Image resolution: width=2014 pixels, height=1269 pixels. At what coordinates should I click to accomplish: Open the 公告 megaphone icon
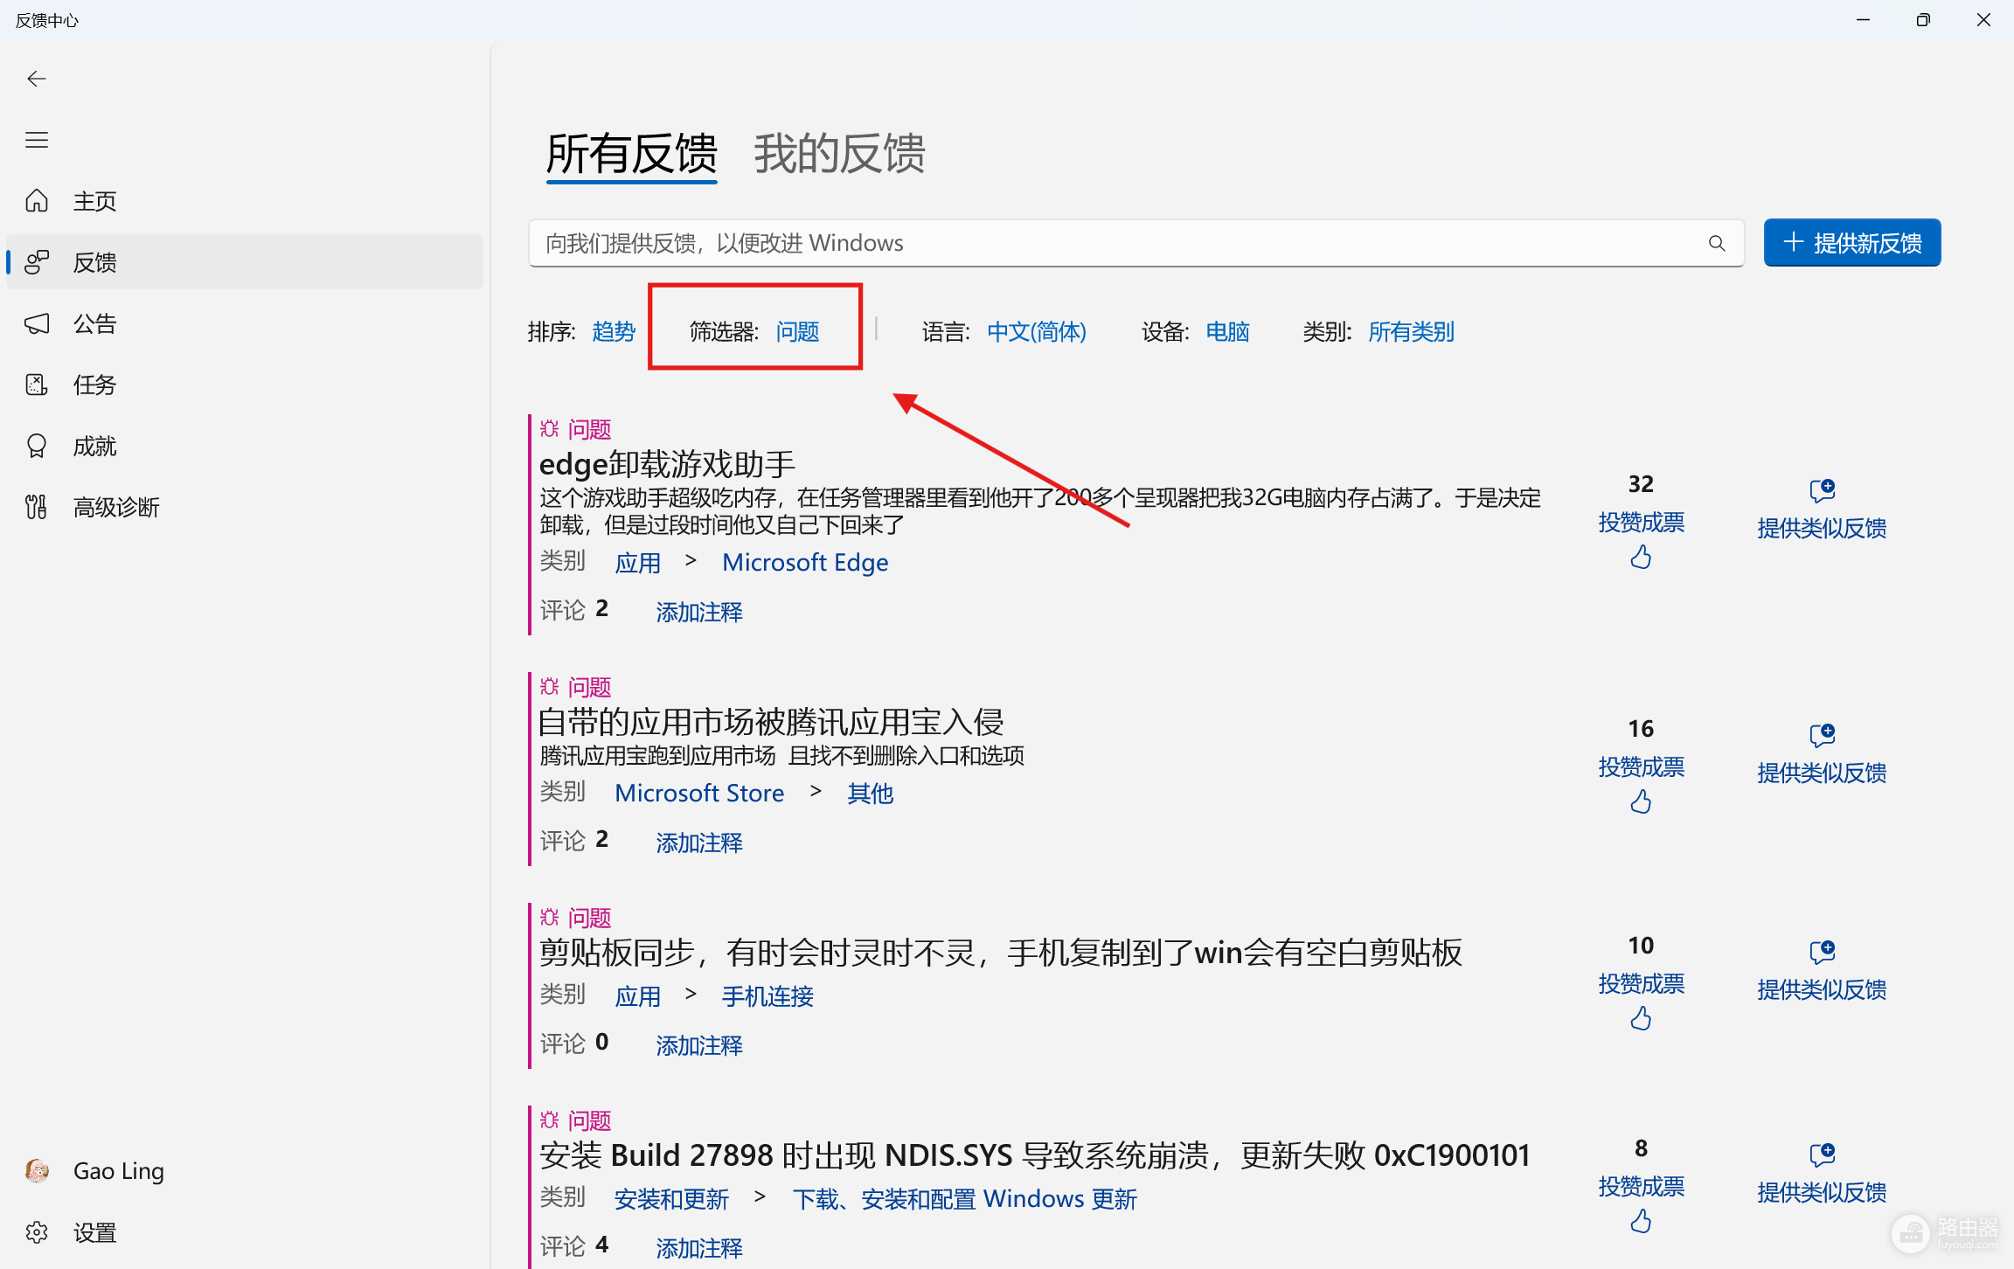point(37,323)
